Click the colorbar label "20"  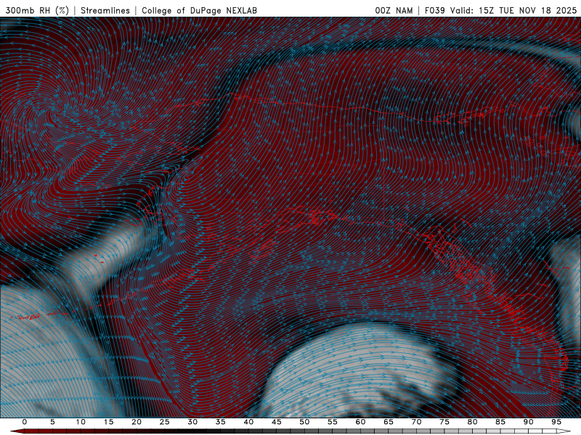point(137,422)
